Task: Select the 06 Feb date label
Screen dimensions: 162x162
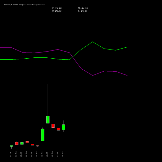Action: coord(26,154)
